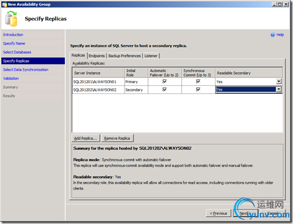Minimize the New Availability Group window
Image resolution: width=293 pixels, height=224 pixels.
274,4
